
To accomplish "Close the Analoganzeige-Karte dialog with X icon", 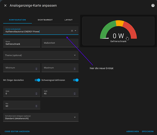I will pos(5,5).
